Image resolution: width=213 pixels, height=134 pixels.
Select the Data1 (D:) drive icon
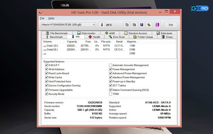pos(45,46)
